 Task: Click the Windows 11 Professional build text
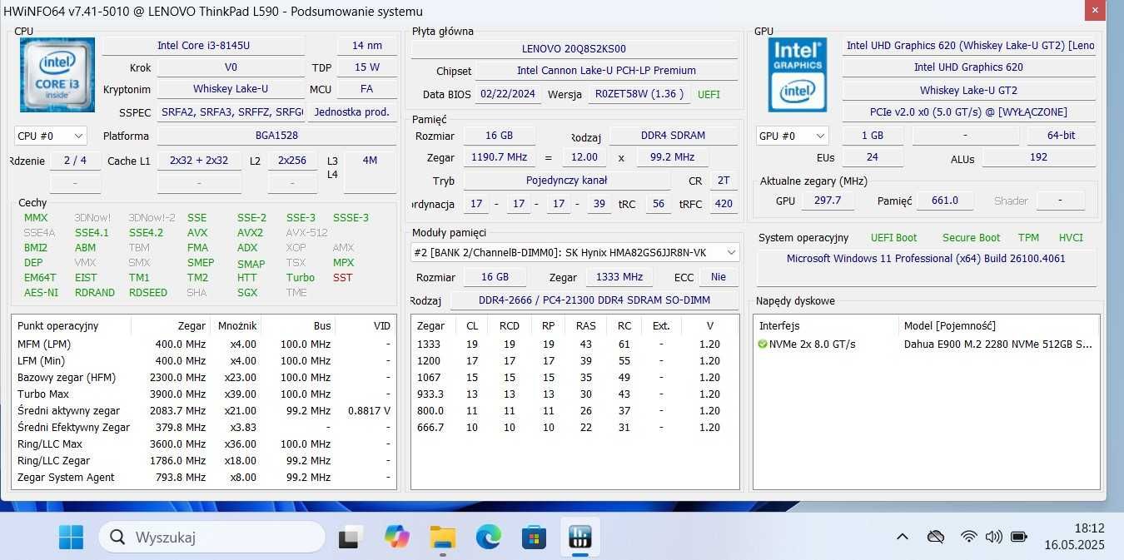[x=926, y=259]
